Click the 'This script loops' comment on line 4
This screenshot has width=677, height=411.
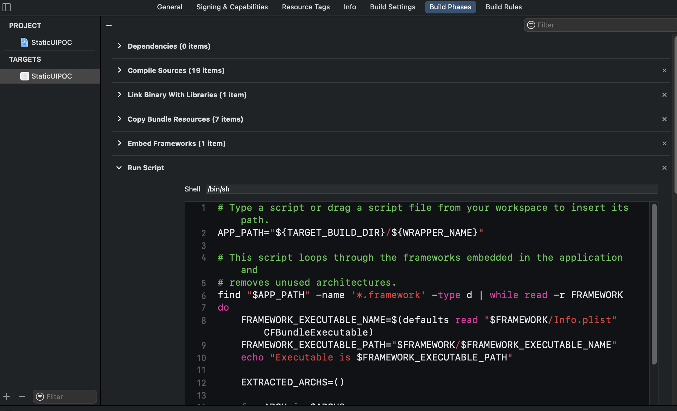[420, 264]
